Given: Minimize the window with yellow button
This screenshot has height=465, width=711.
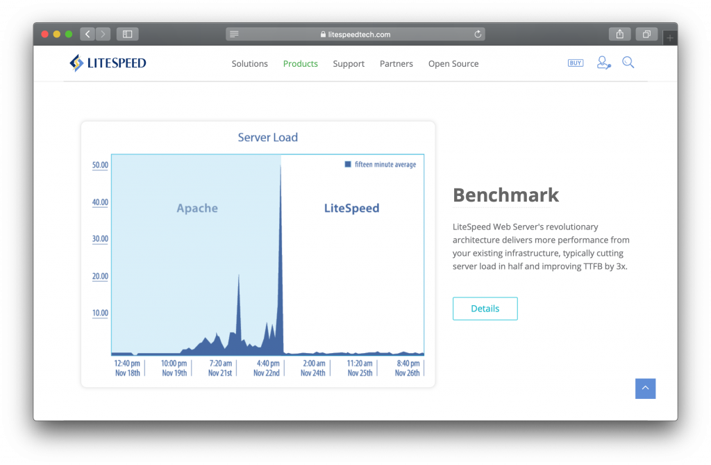Looking at the screenshot, I should 57,34.
